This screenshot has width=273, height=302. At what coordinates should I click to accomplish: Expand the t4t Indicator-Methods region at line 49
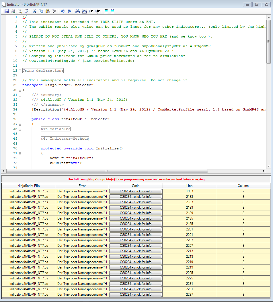(x=20, y=139)
